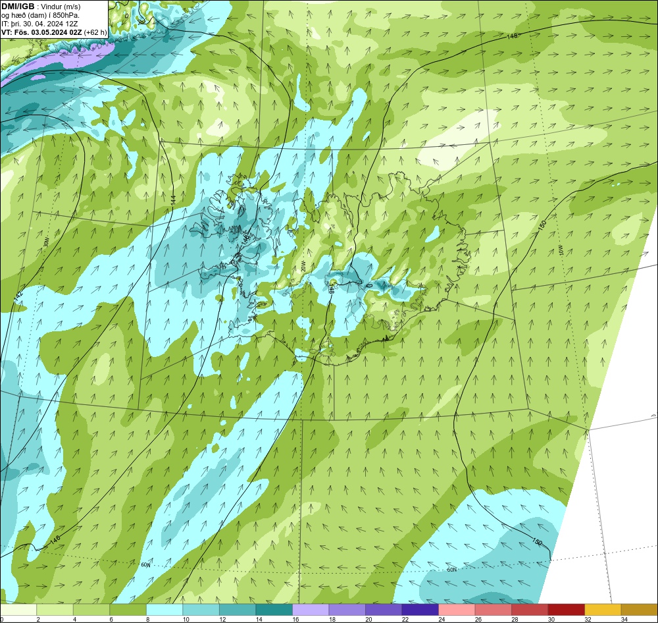The width and height of the screenshot is (658, 623).
Task: Pick the pink 24–26 m/s legend swatch
Action: pyautogui.click(x=457, y=610)
